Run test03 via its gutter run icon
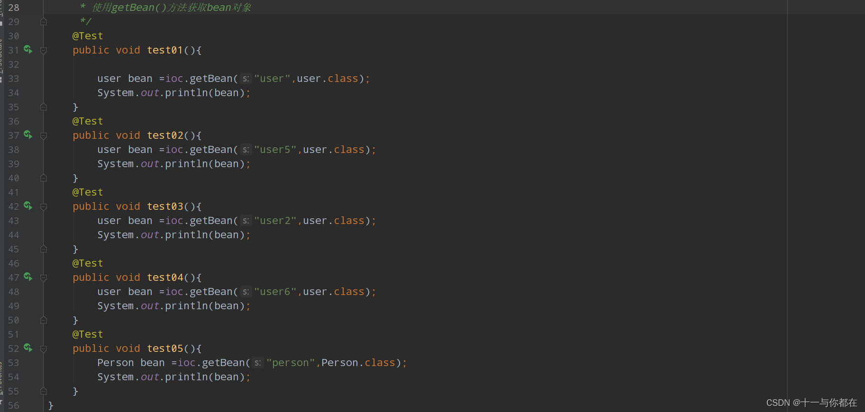This screenshot has width=865, height=412. 28,206
